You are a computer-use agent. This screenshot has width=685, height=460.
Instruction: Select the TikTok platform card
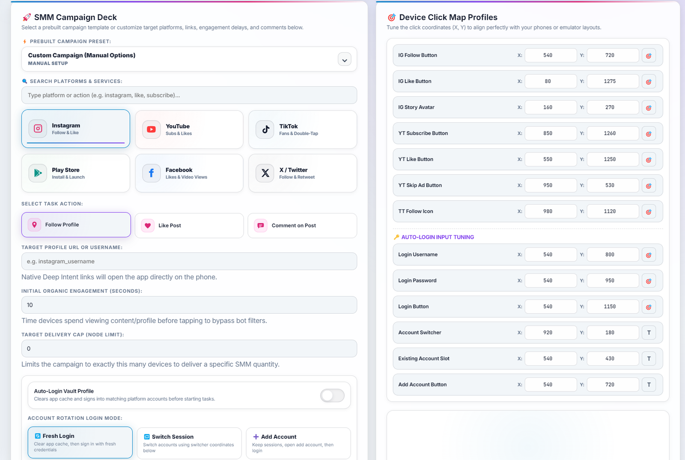(303, 130)
